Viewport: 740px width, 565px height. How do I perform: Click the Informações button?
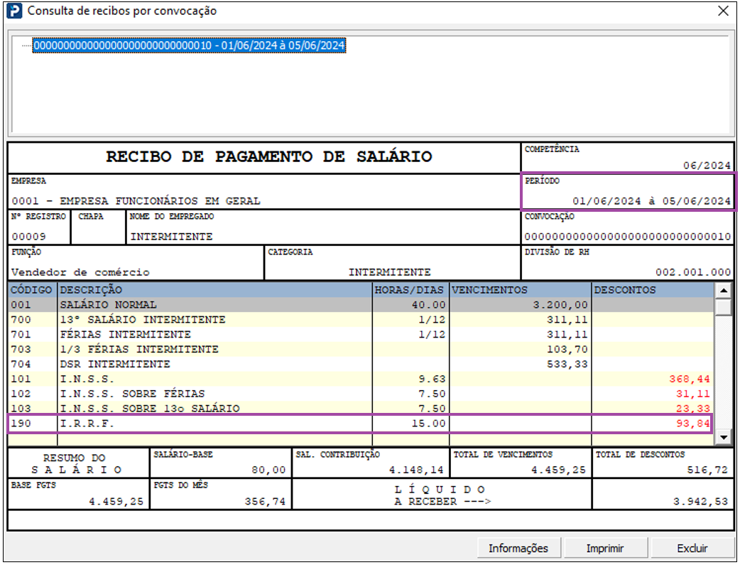[518, 548]
